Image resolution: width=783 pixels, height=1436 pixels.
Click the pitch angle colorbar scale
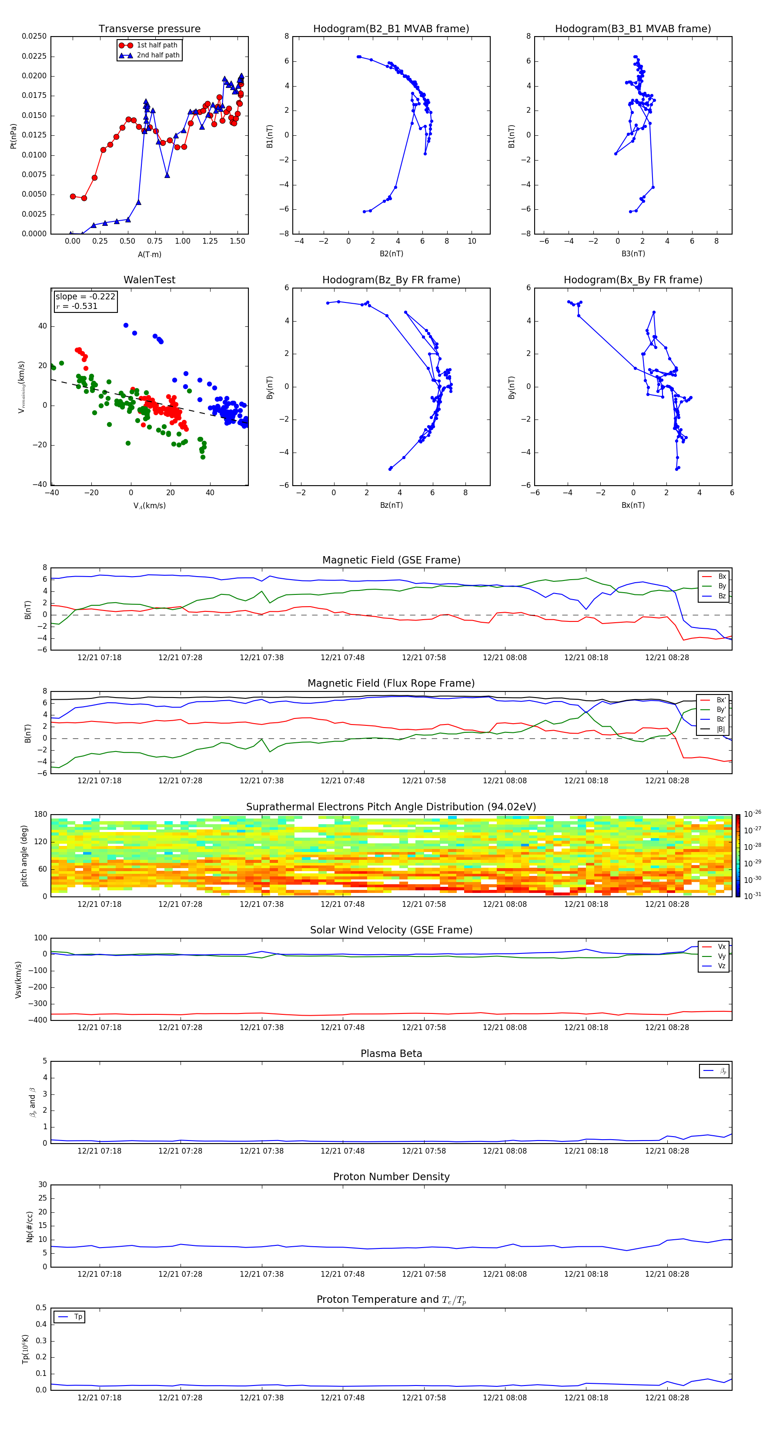click(x=738, y=856)
